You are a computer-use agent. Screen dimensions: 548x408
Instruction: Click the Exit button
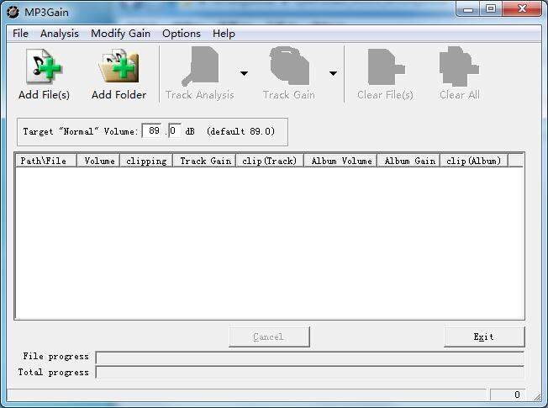pos(484,336)
